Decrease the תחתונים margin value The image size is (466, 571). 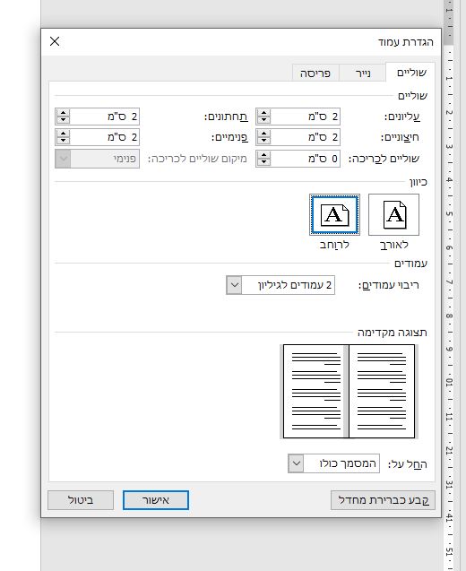pyautogui.click(x=63, y=120)
